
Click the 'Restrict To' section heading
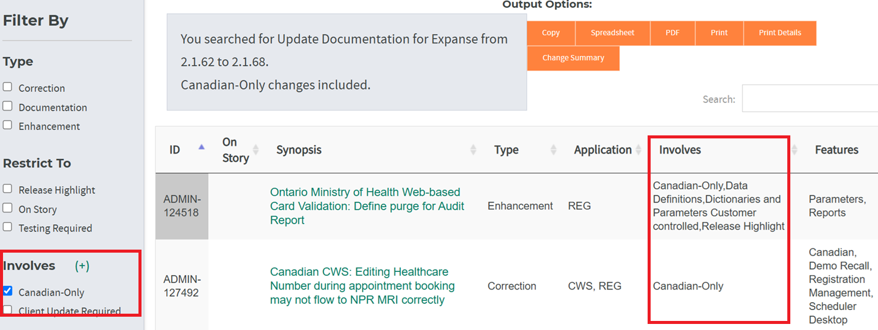coord(37,163)
